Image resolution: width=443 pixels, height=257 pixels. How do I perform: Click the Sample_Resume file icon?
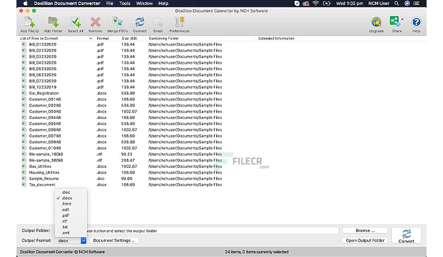[x=24, y=178]
